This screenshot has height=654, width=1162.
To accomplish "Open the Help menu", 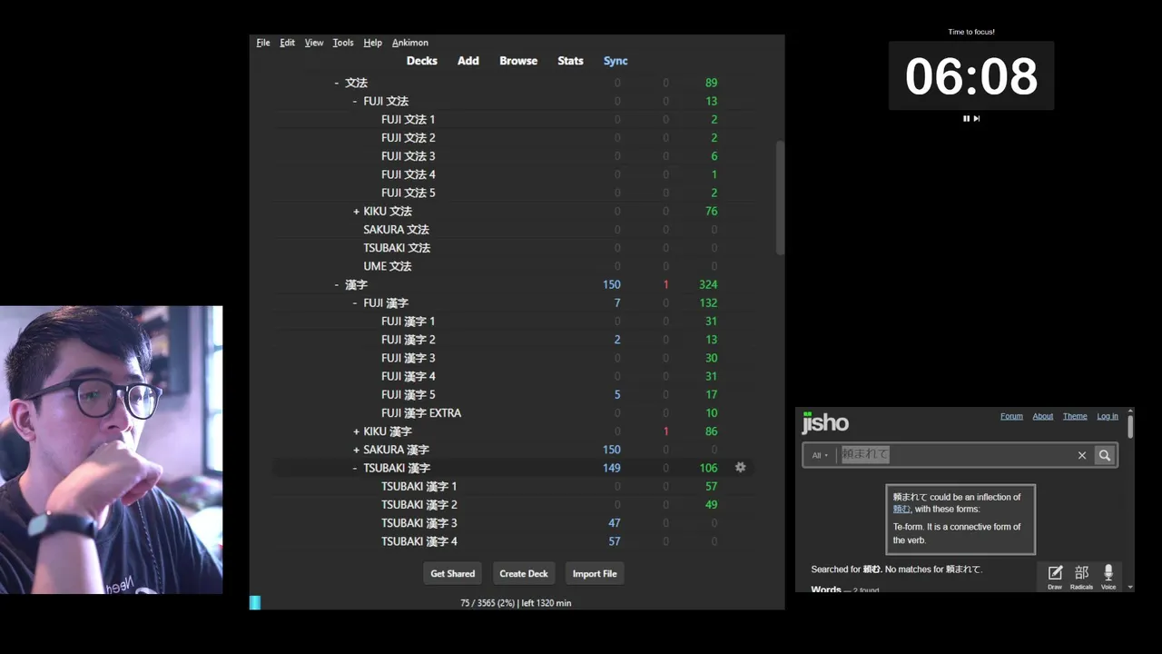I will 372,43.
